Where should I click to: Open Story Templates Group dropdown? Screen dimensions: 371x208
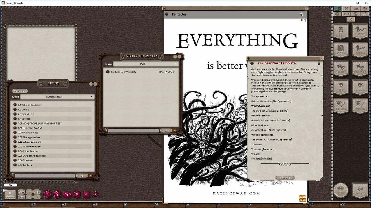click(145, 64)
